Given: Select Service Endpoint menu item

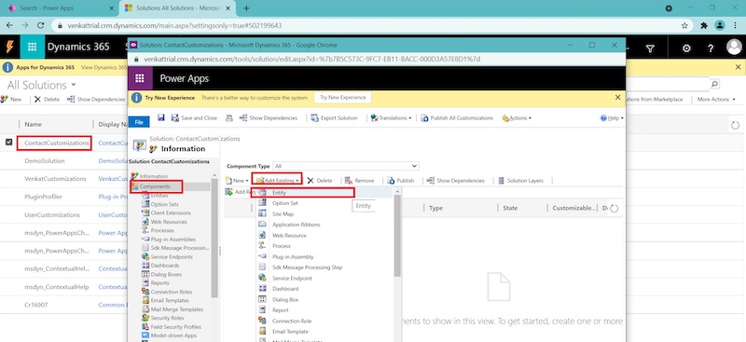Looking at the screenshot, I should pos(292,279).
